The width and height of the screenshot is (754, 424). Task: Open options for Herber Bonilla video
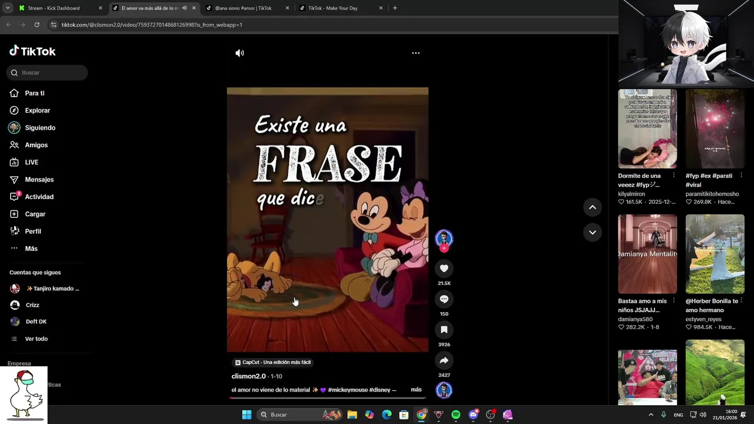(x=741, y=301)
